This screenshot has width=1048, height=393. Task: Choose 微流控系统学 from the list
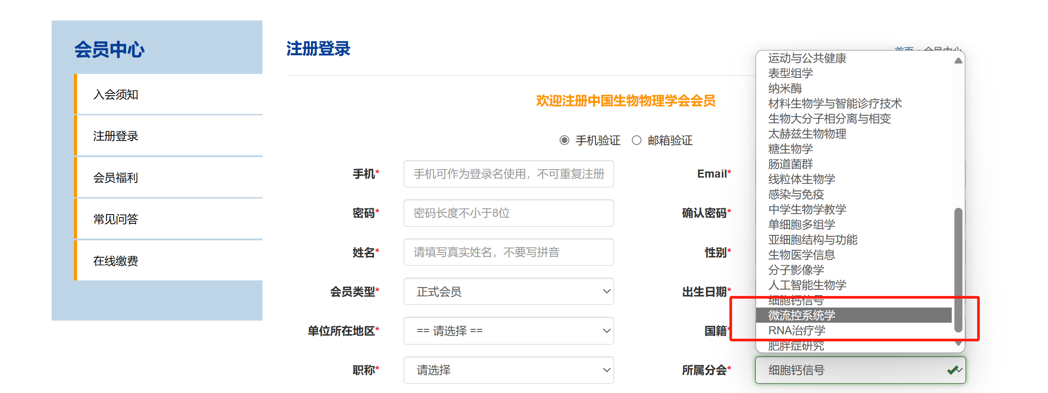(802, 316)
